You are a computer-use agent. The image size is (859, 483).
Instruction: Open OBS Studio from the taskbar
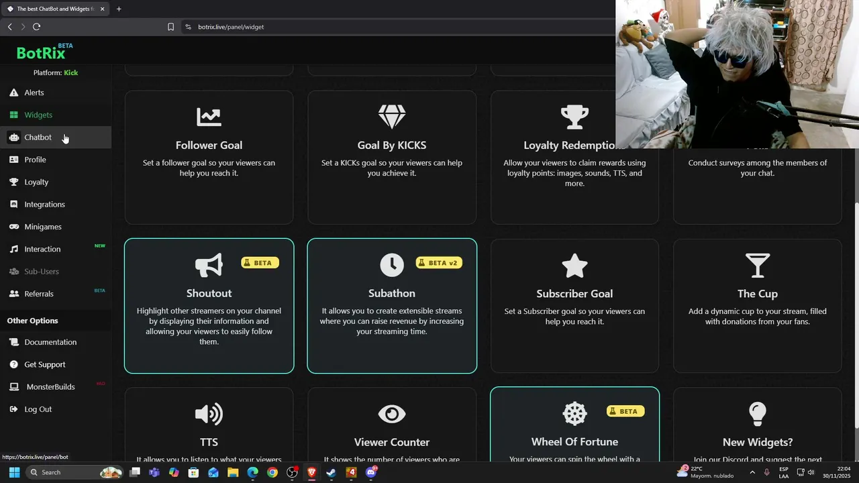pyautogui.click(x=292, y=472)
